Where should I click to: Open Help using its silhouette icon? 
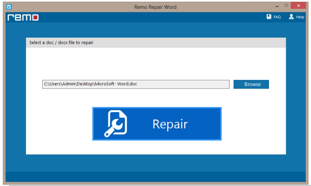click(x=291, y=17)
